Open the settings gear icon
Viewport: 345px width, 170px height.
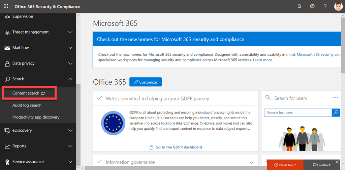pos(312,6)
